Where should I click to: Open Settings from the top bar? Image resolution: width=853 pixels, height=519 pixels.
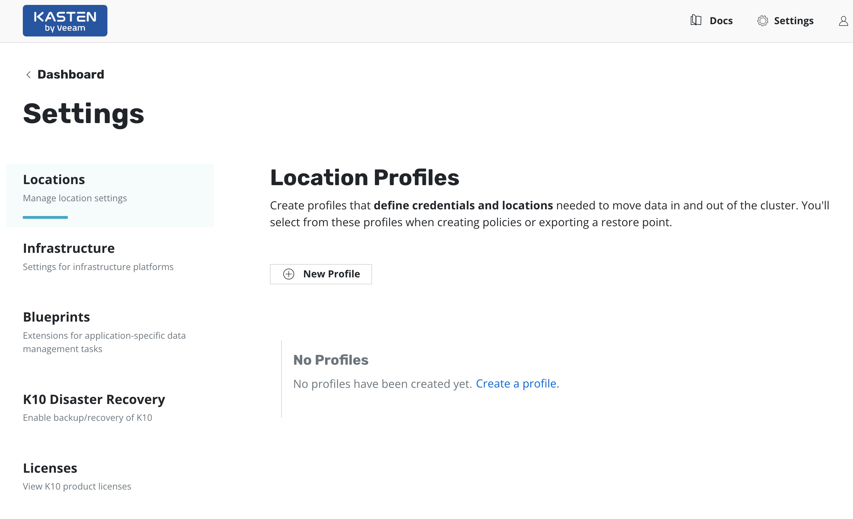pyautogui.click(x=793, y=21)
